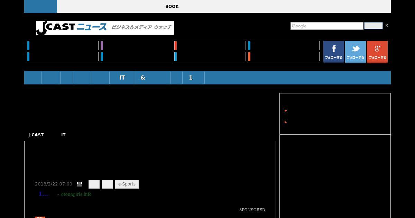Open the J-CAST breadcrumb link
Screen dimensions: 415x218
(36, 135)
